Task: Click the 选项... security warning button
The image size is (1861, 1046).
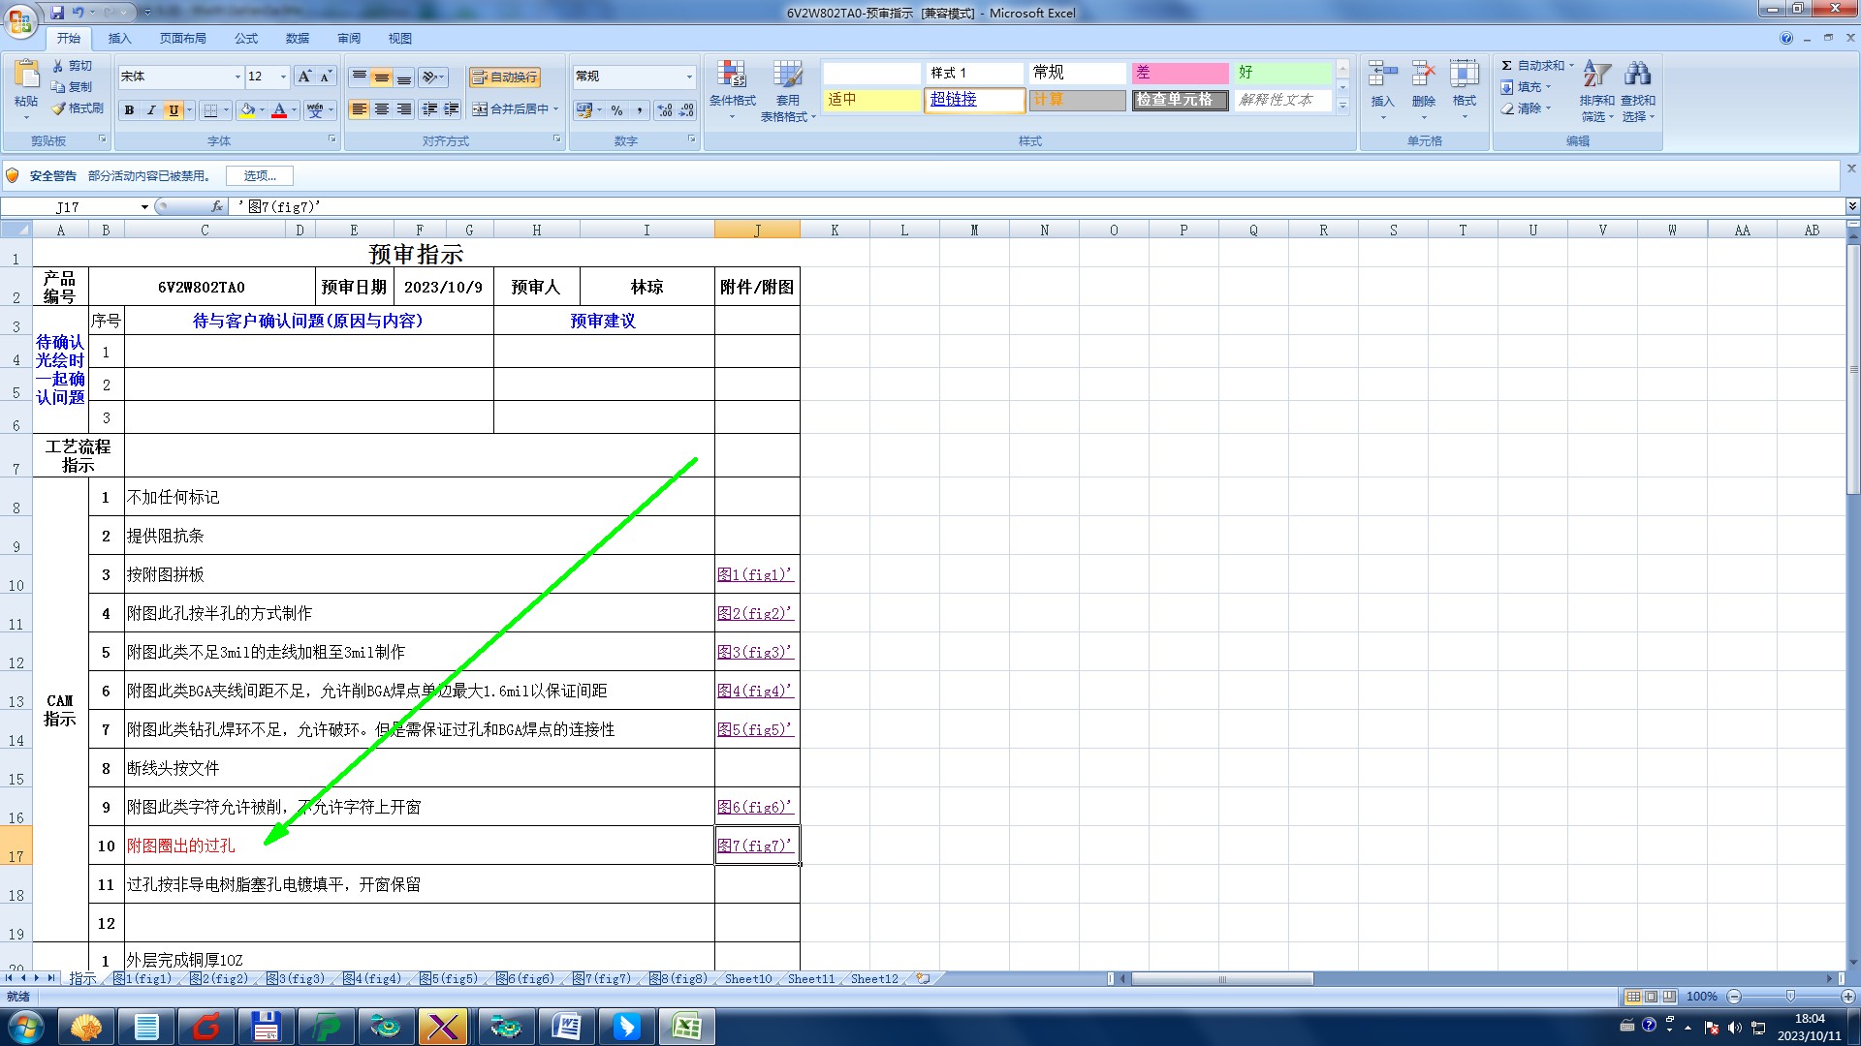Action: coord(260,175)
